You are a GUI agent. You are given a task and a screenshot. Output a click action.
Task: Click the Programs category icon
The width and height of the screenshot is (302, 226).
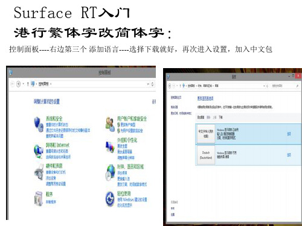(x=38, y=198)
